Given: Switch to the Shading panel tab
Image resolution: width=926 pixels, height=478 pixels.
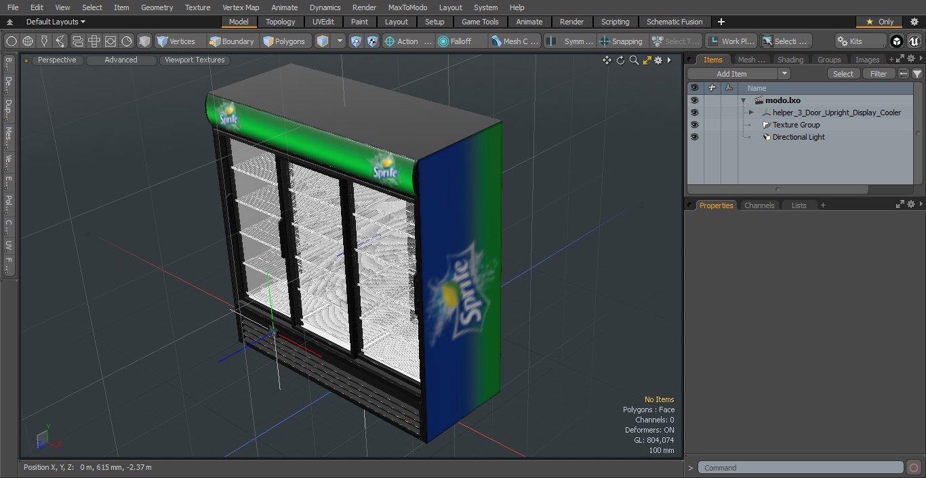Looking at the screenshot, I should (x=790, y=60).
